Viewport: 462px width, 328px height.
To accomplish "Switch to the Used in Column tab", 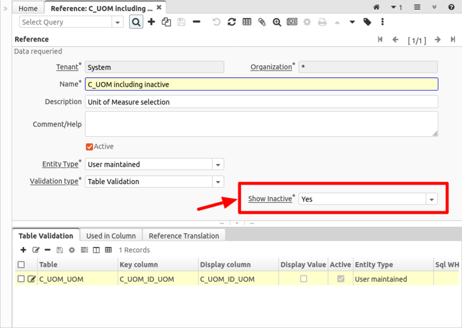I will [111, 236].
